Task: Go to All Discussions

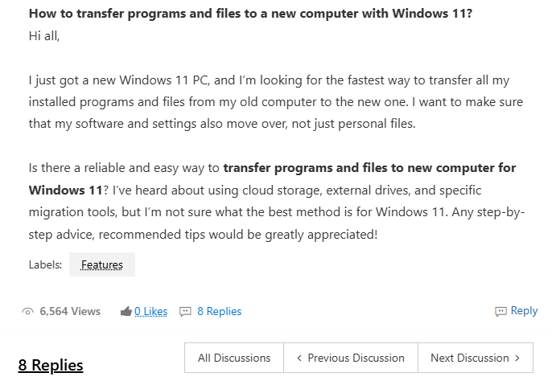Action: 234,358
